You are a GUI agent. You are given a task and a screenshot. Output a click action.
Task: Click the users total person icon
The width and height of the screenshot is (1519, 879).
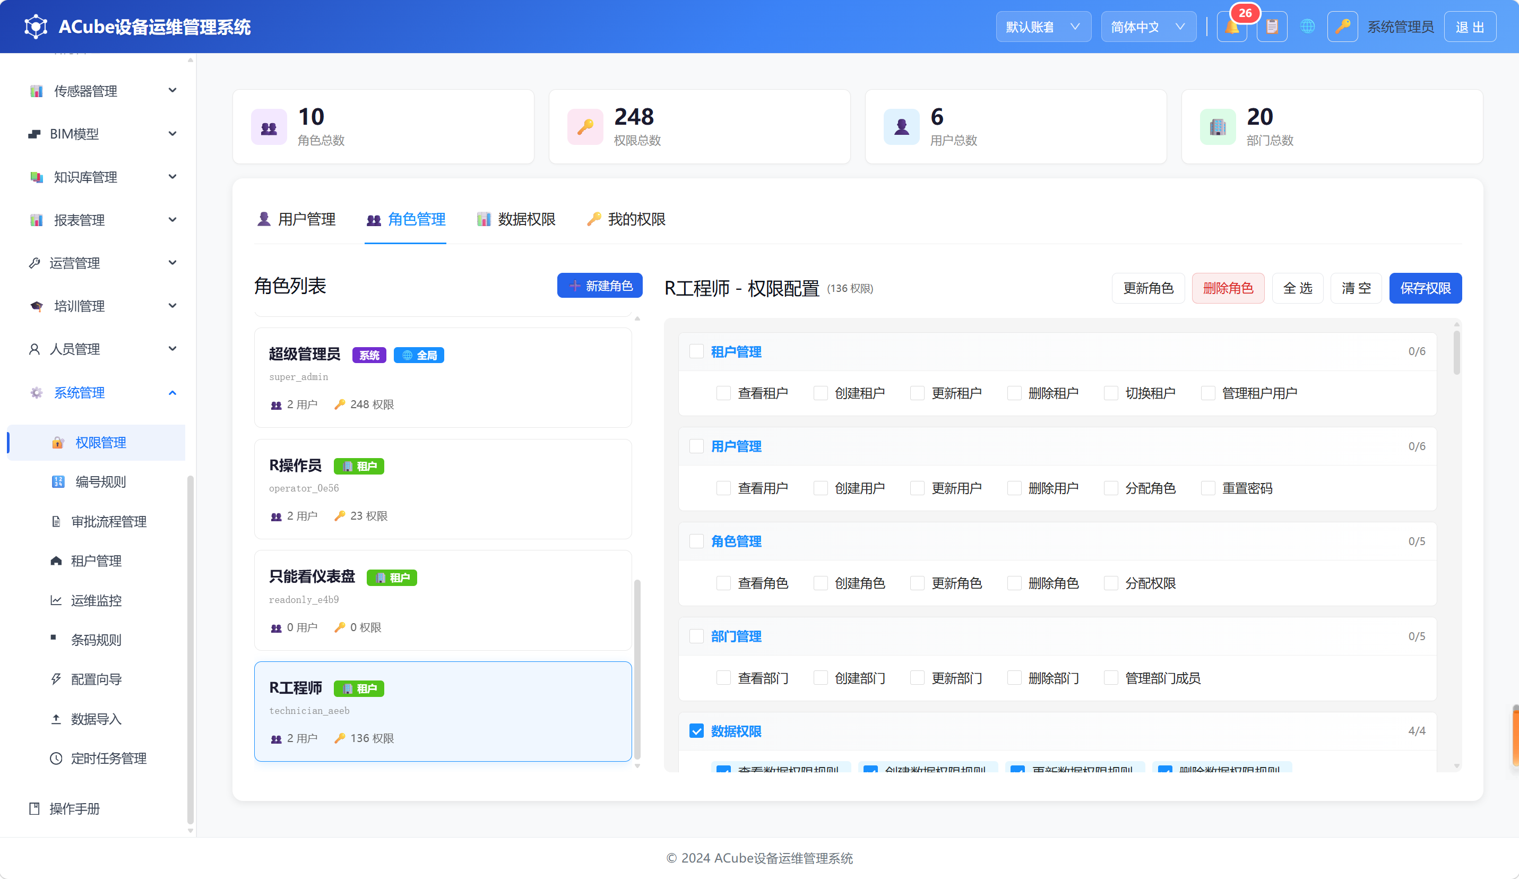point(901,127)
